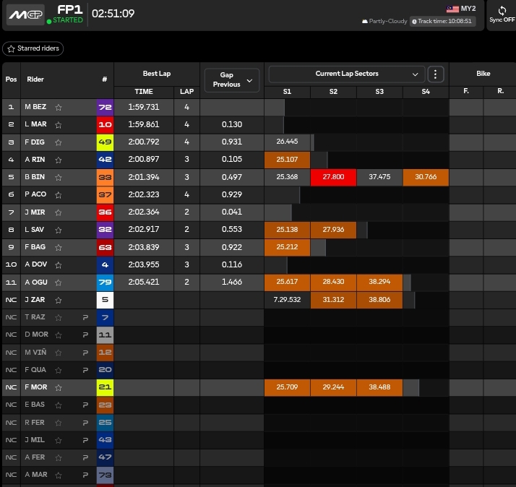Click the pit icon next to T RAZ
Screen dimensions: 516x487
coord(85,317)
